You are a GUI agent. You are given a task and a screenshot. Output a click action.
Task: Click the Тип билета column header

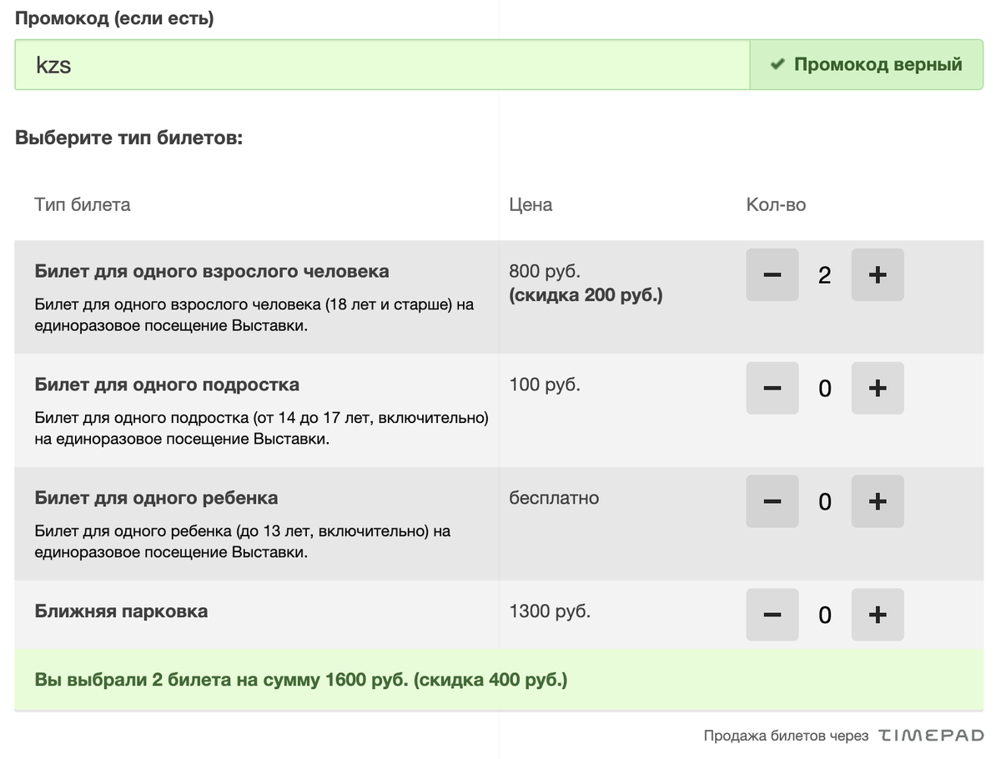click(x=81, y=204)
